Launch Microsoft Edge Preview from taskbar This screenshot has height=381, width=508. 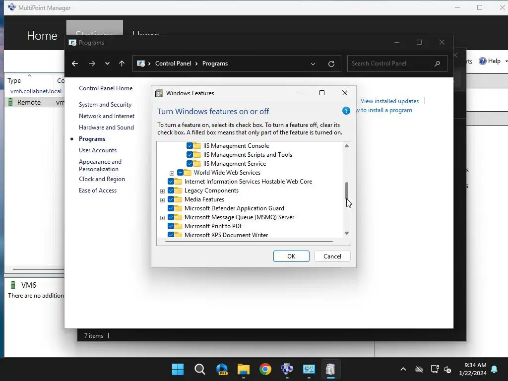pos(222,369)
